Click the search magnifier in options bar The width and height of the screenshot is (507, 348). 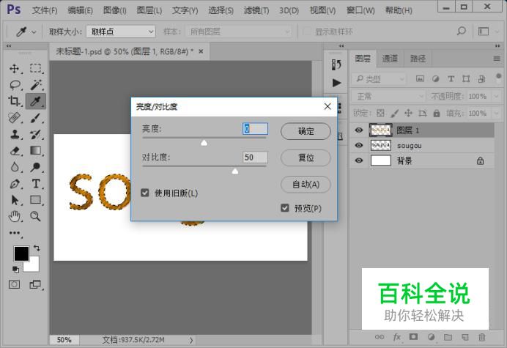462,32
